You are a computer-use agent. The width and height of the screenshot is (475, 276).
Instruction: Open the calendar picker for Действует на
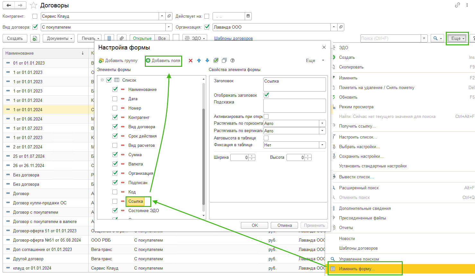coord(248,16)
